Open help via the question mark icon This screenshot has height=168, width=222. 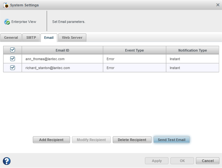pyautogui.click(x=7, y=161)
